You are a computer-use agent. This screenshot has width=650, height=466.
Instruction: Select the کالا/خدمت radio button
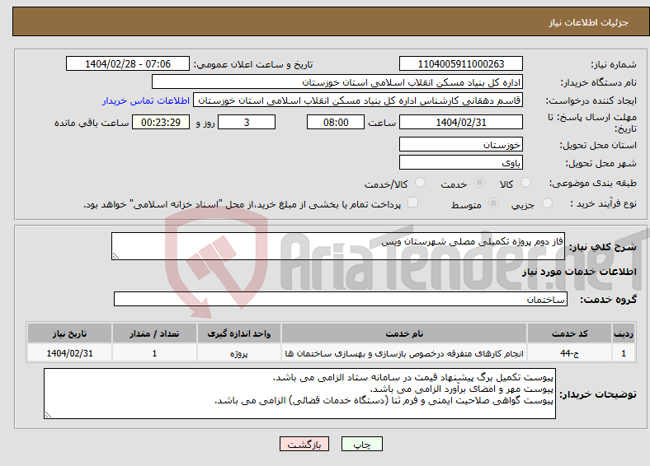(x=420, y=183)
